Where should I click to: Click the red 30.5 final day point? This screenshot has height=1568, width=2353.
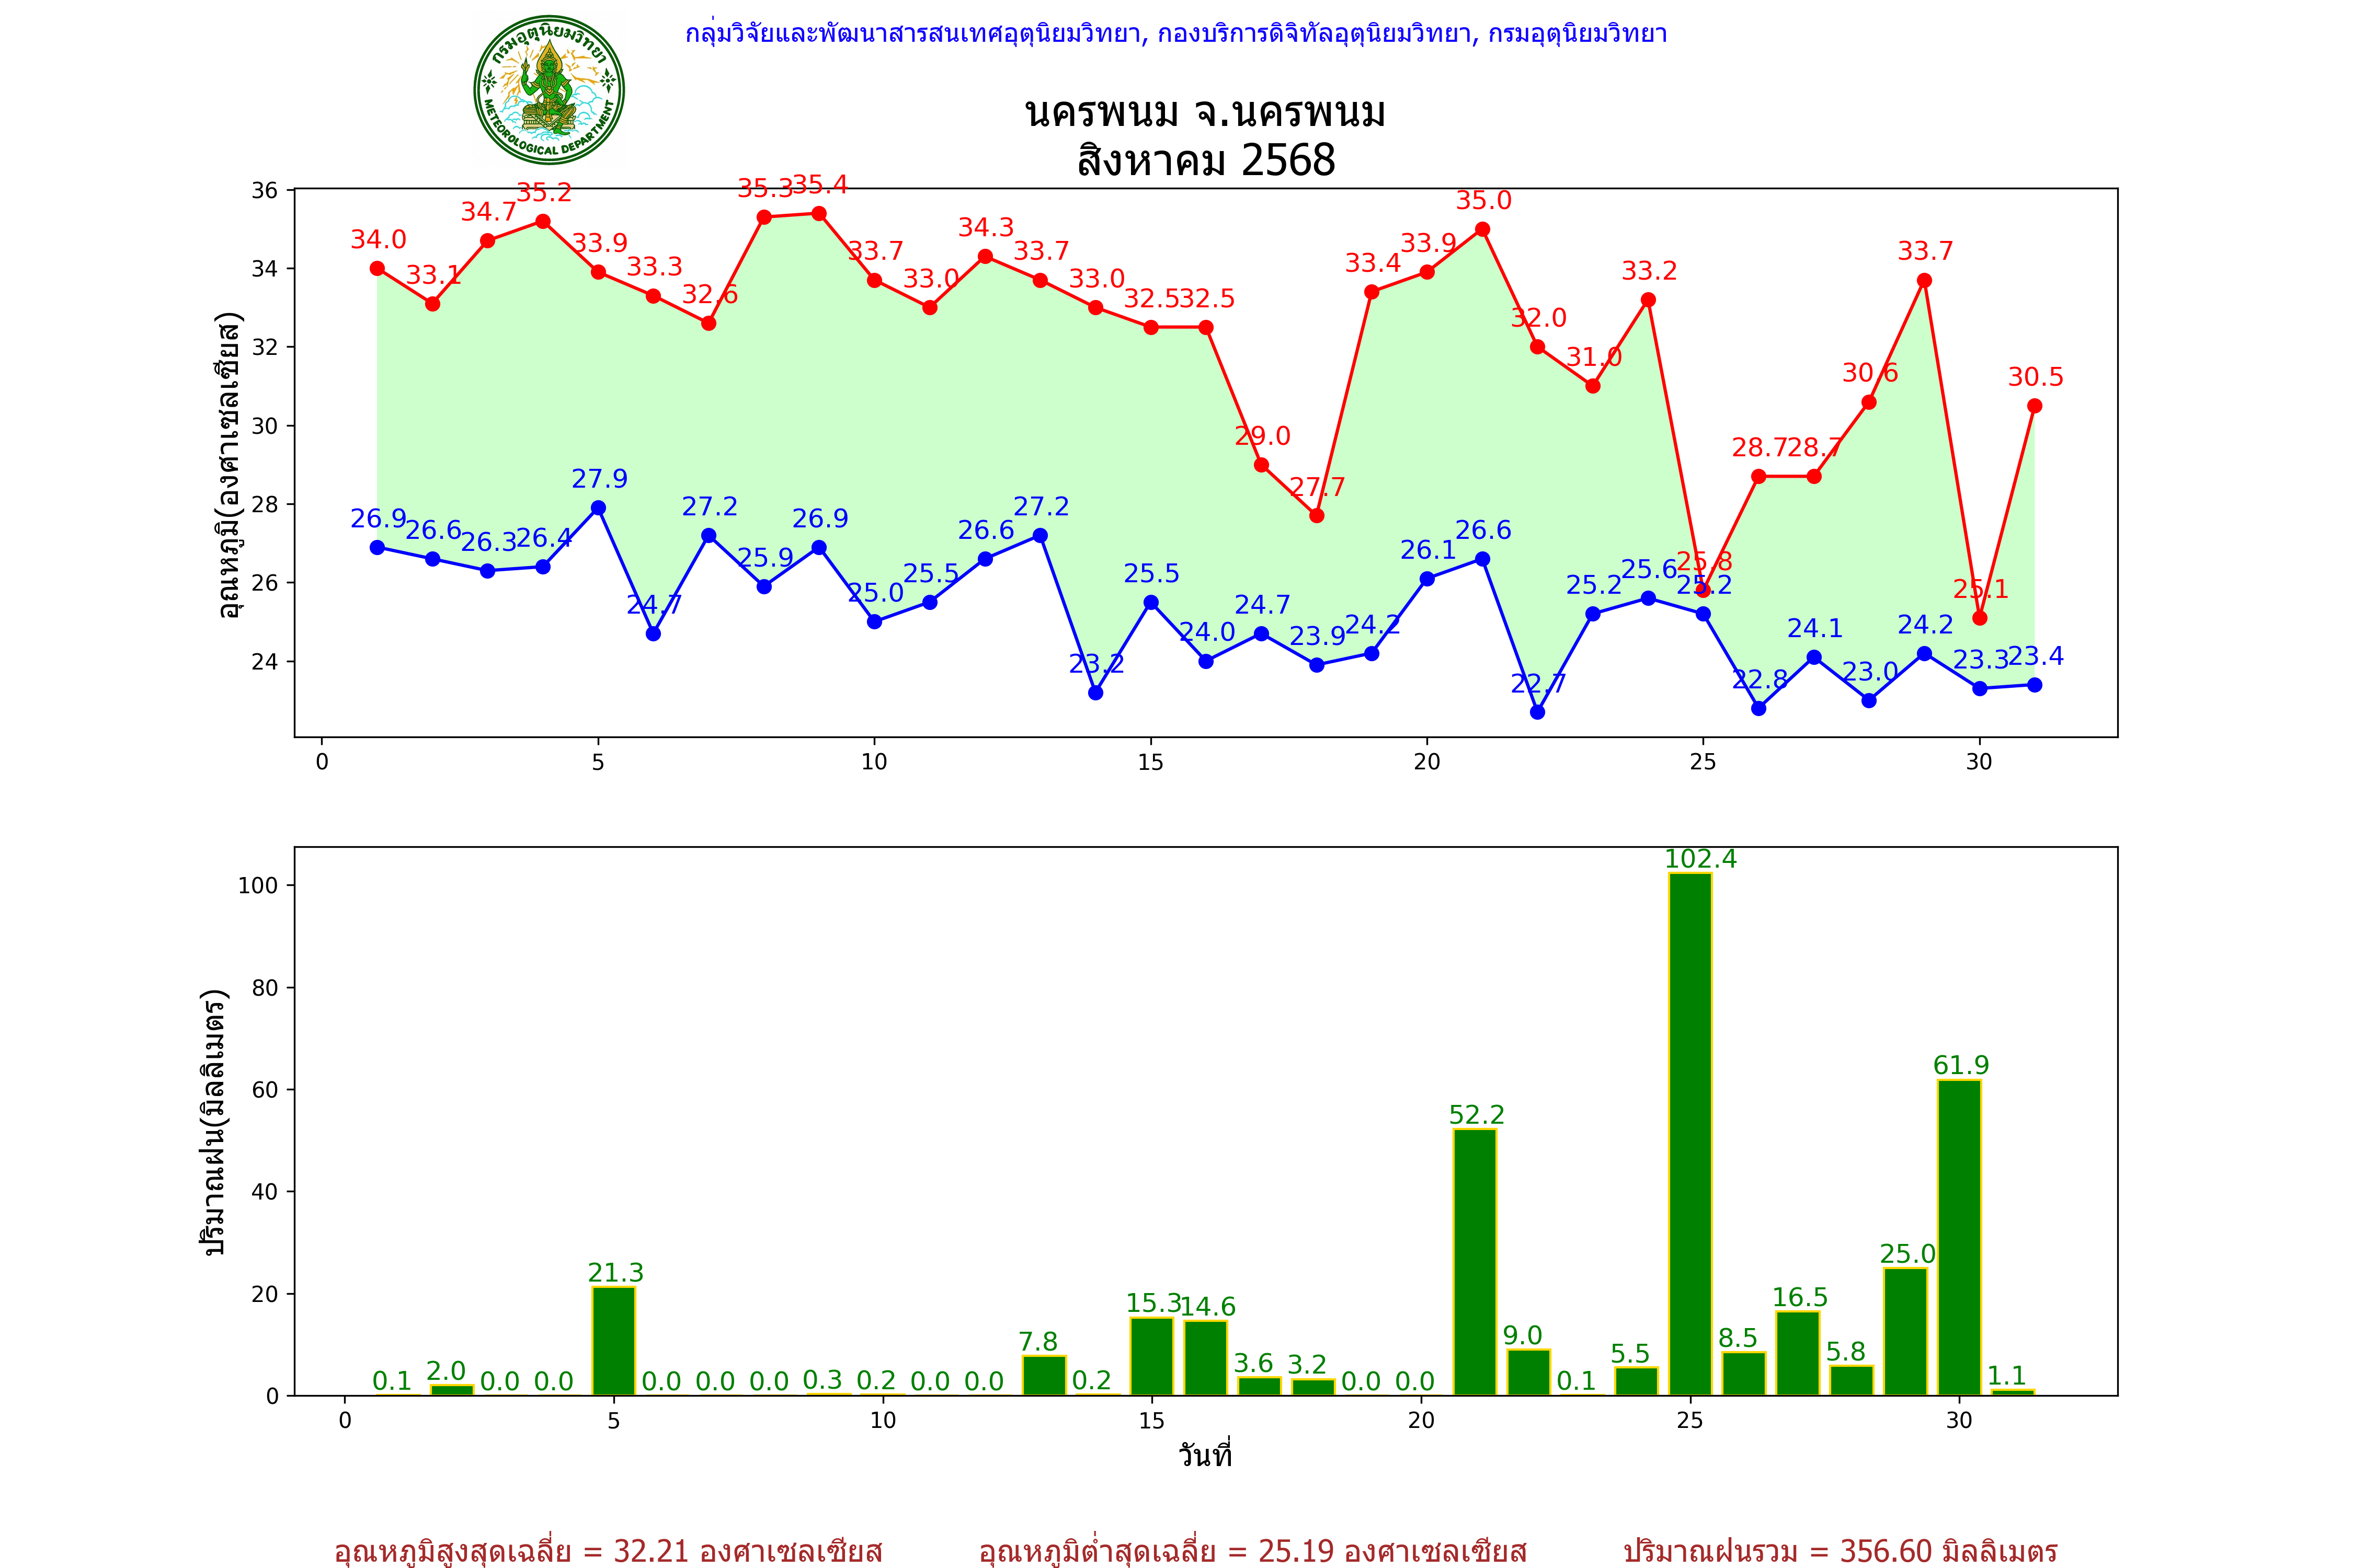coord(2035,406)
